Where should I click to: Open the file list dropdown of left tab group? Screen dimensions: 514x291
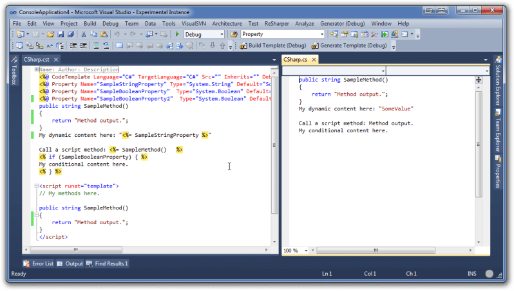[274, 60]
